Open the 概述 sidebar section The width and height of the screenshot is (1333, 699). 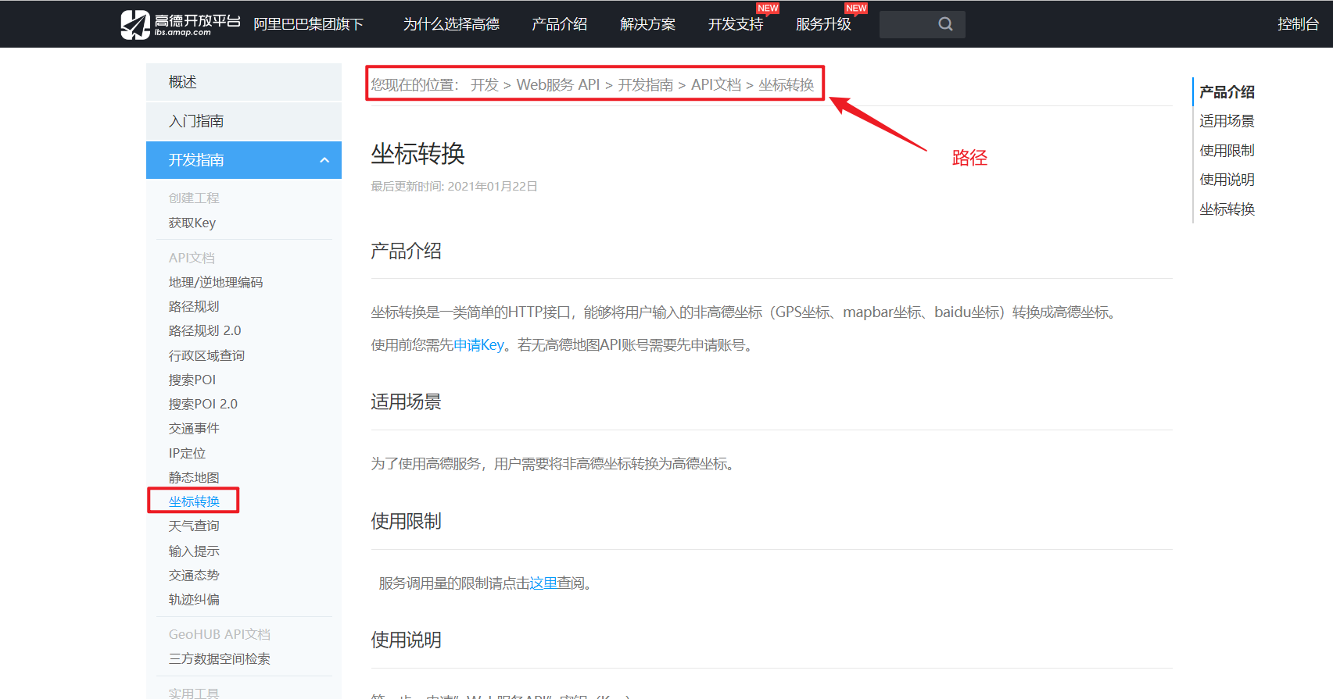click(x=244, y=82)
